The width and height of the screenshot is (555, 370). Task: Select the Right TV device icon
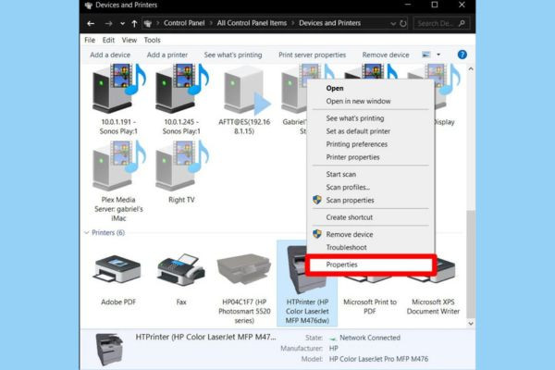pyautogui.click(x=181, y=166)
